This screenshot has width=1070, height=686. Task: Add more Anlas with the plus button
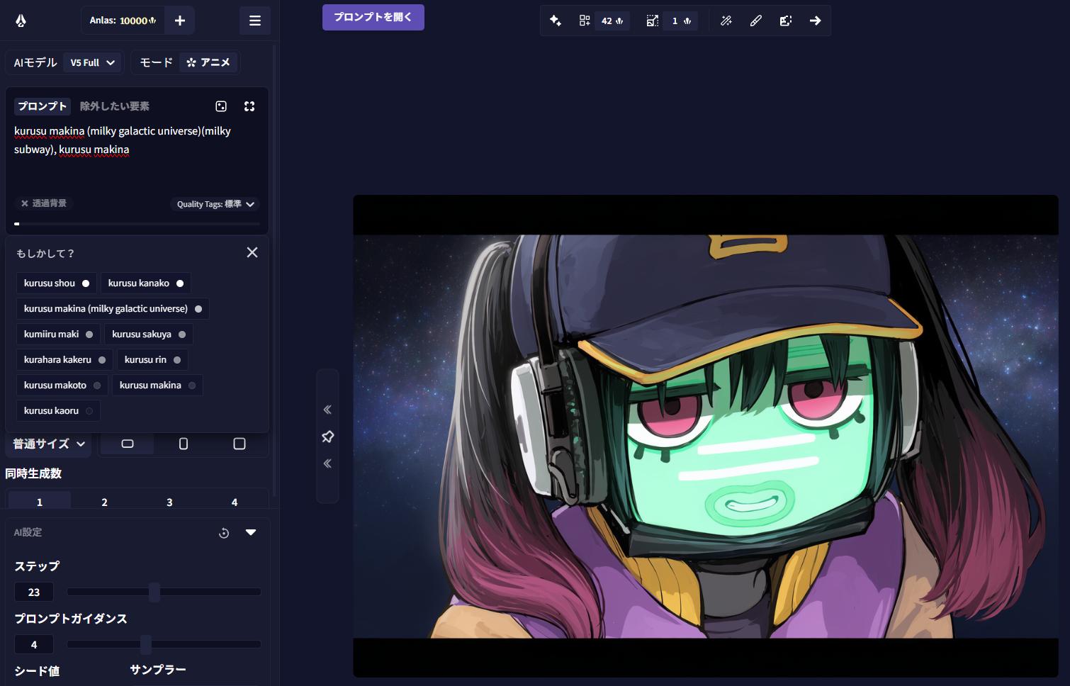pos(180,21)
